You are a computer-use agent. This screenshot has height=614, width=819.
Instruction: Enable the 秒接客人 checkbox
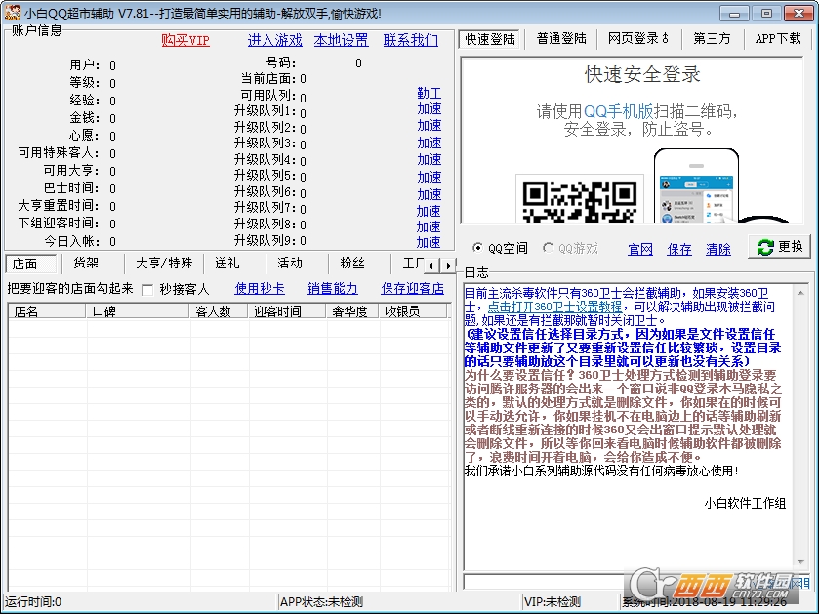pos(148,289)
